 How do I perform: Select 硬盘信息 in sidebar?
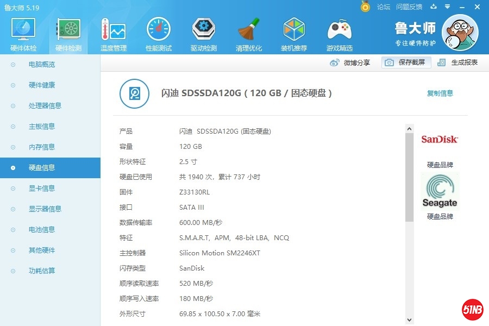50,168
